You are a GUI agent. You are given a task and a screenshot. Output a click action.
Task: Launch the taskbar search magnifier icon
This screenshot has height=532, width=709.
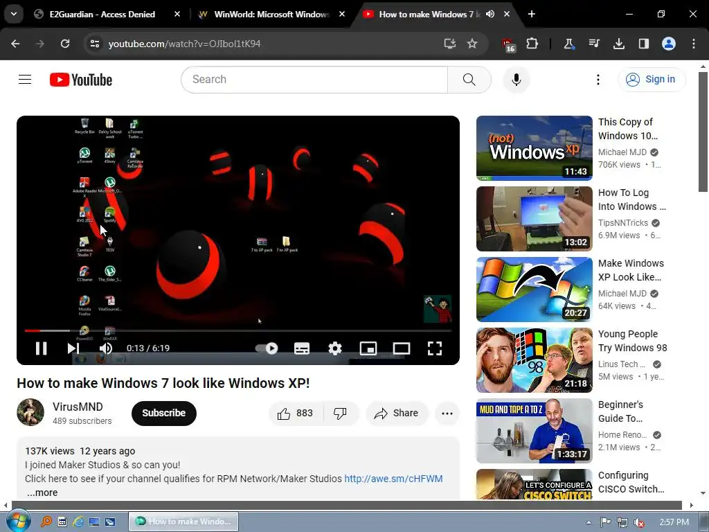(x=46, y=522)
